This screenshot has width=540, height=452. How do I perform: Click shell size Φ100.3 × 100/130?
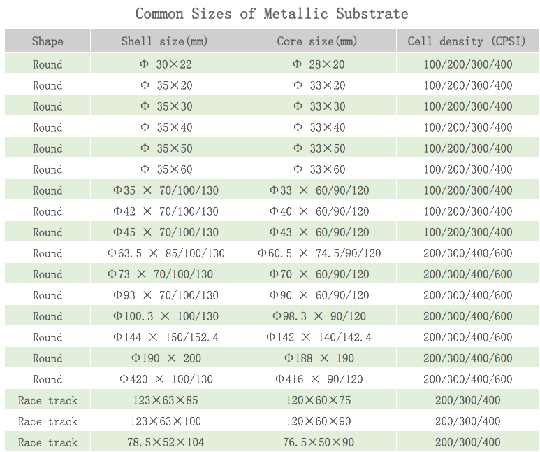pos(166,316)
